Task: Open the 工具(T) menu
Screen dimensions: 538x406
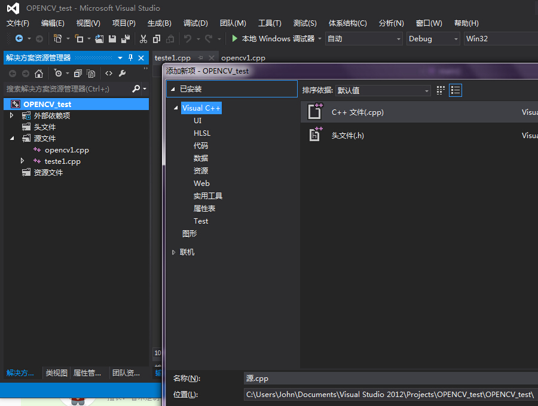Action: coord(270,23)
